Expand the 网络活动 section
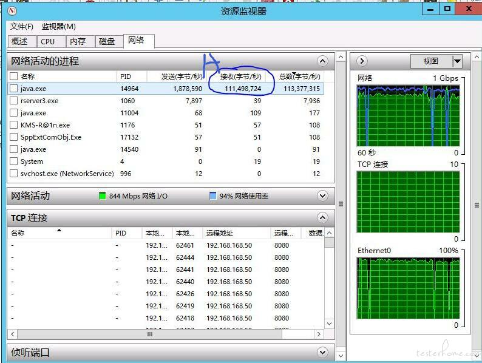 point(322,196)
